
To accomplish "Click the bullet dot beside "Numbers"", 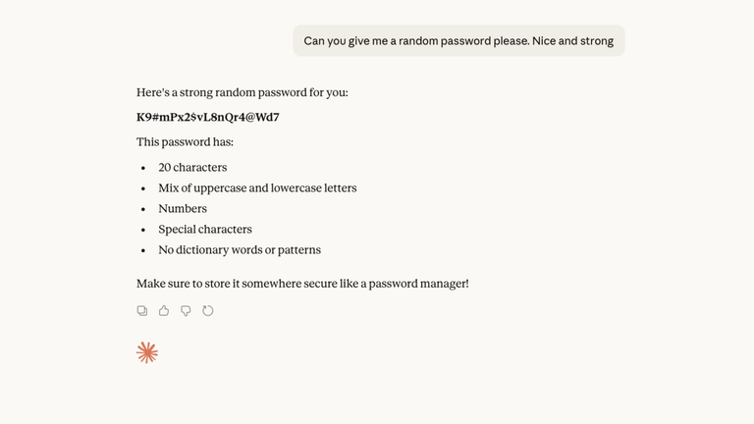I will pos(143,210).
